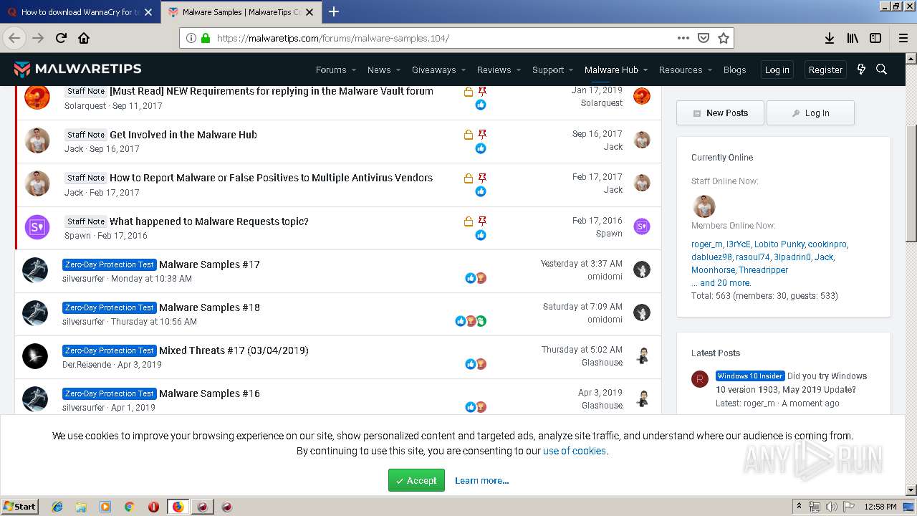Image resolution: width=917 pixels, height=516 pixels.
Task: Accept the cookies notice
Action: (416, 480)
